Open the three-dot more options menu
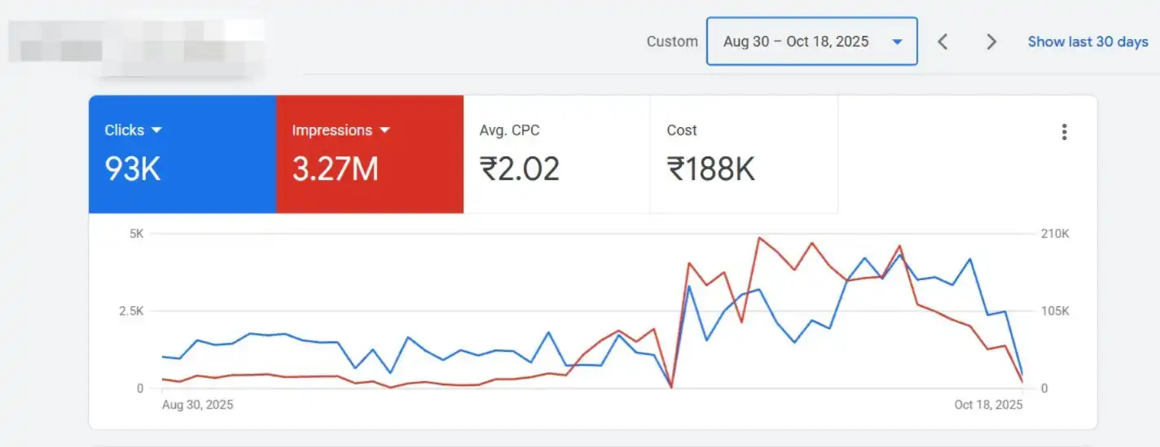The width and height of the screenshot is (1160, 447). coord(1064,133)
